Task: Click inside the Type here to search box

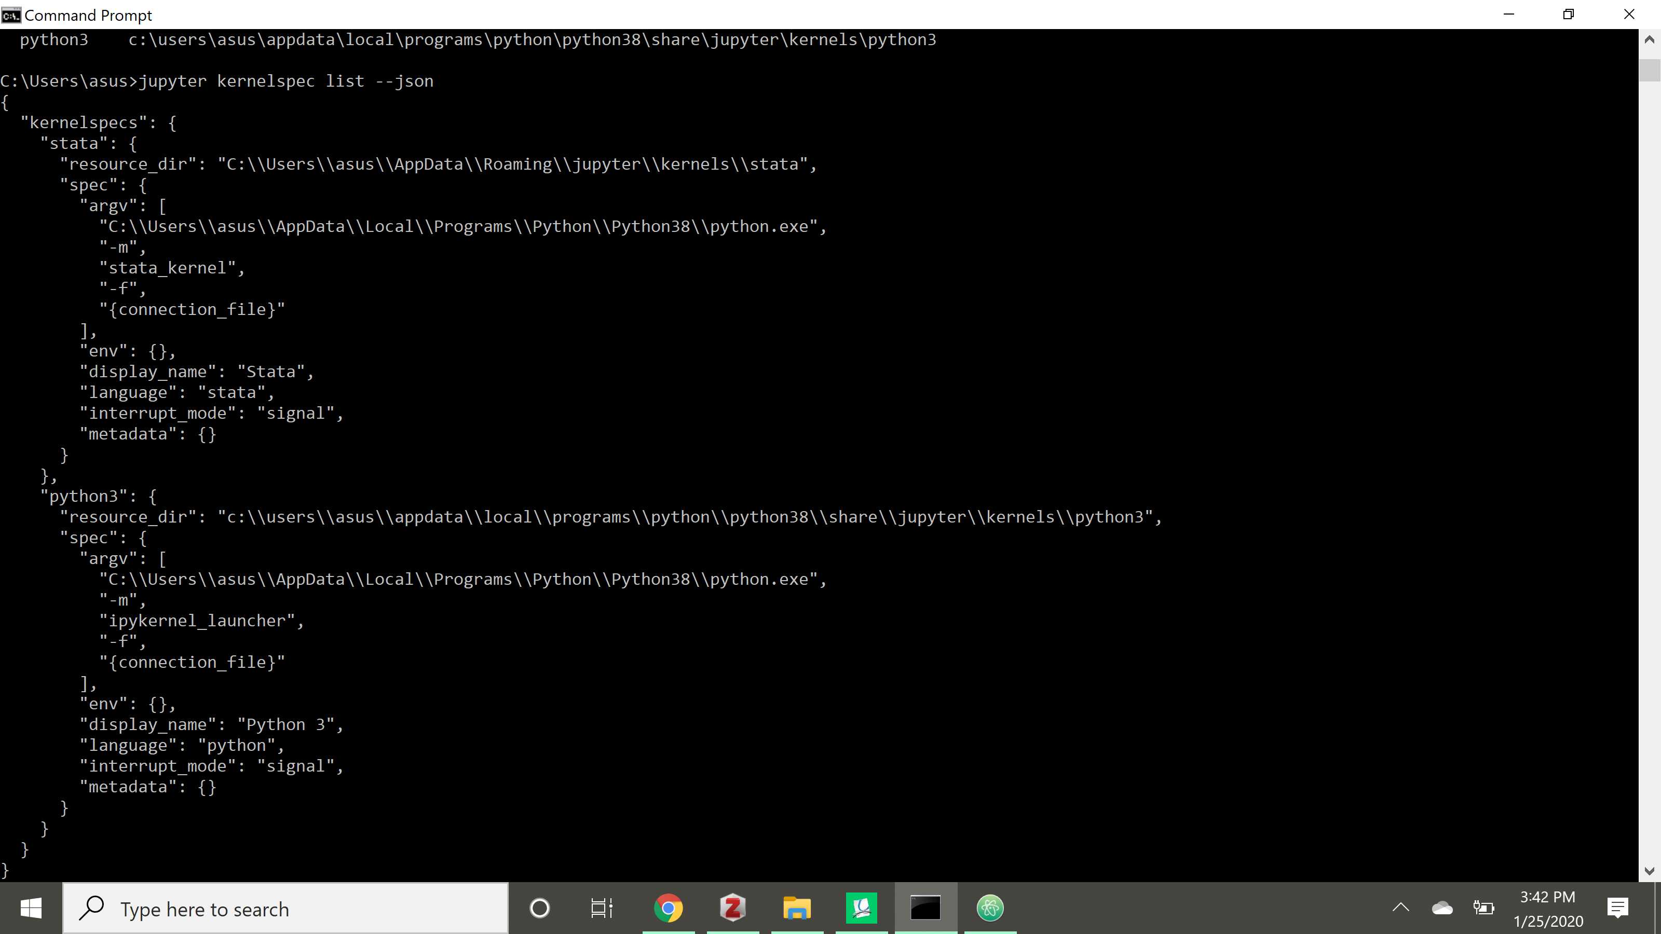Action: 284,909
